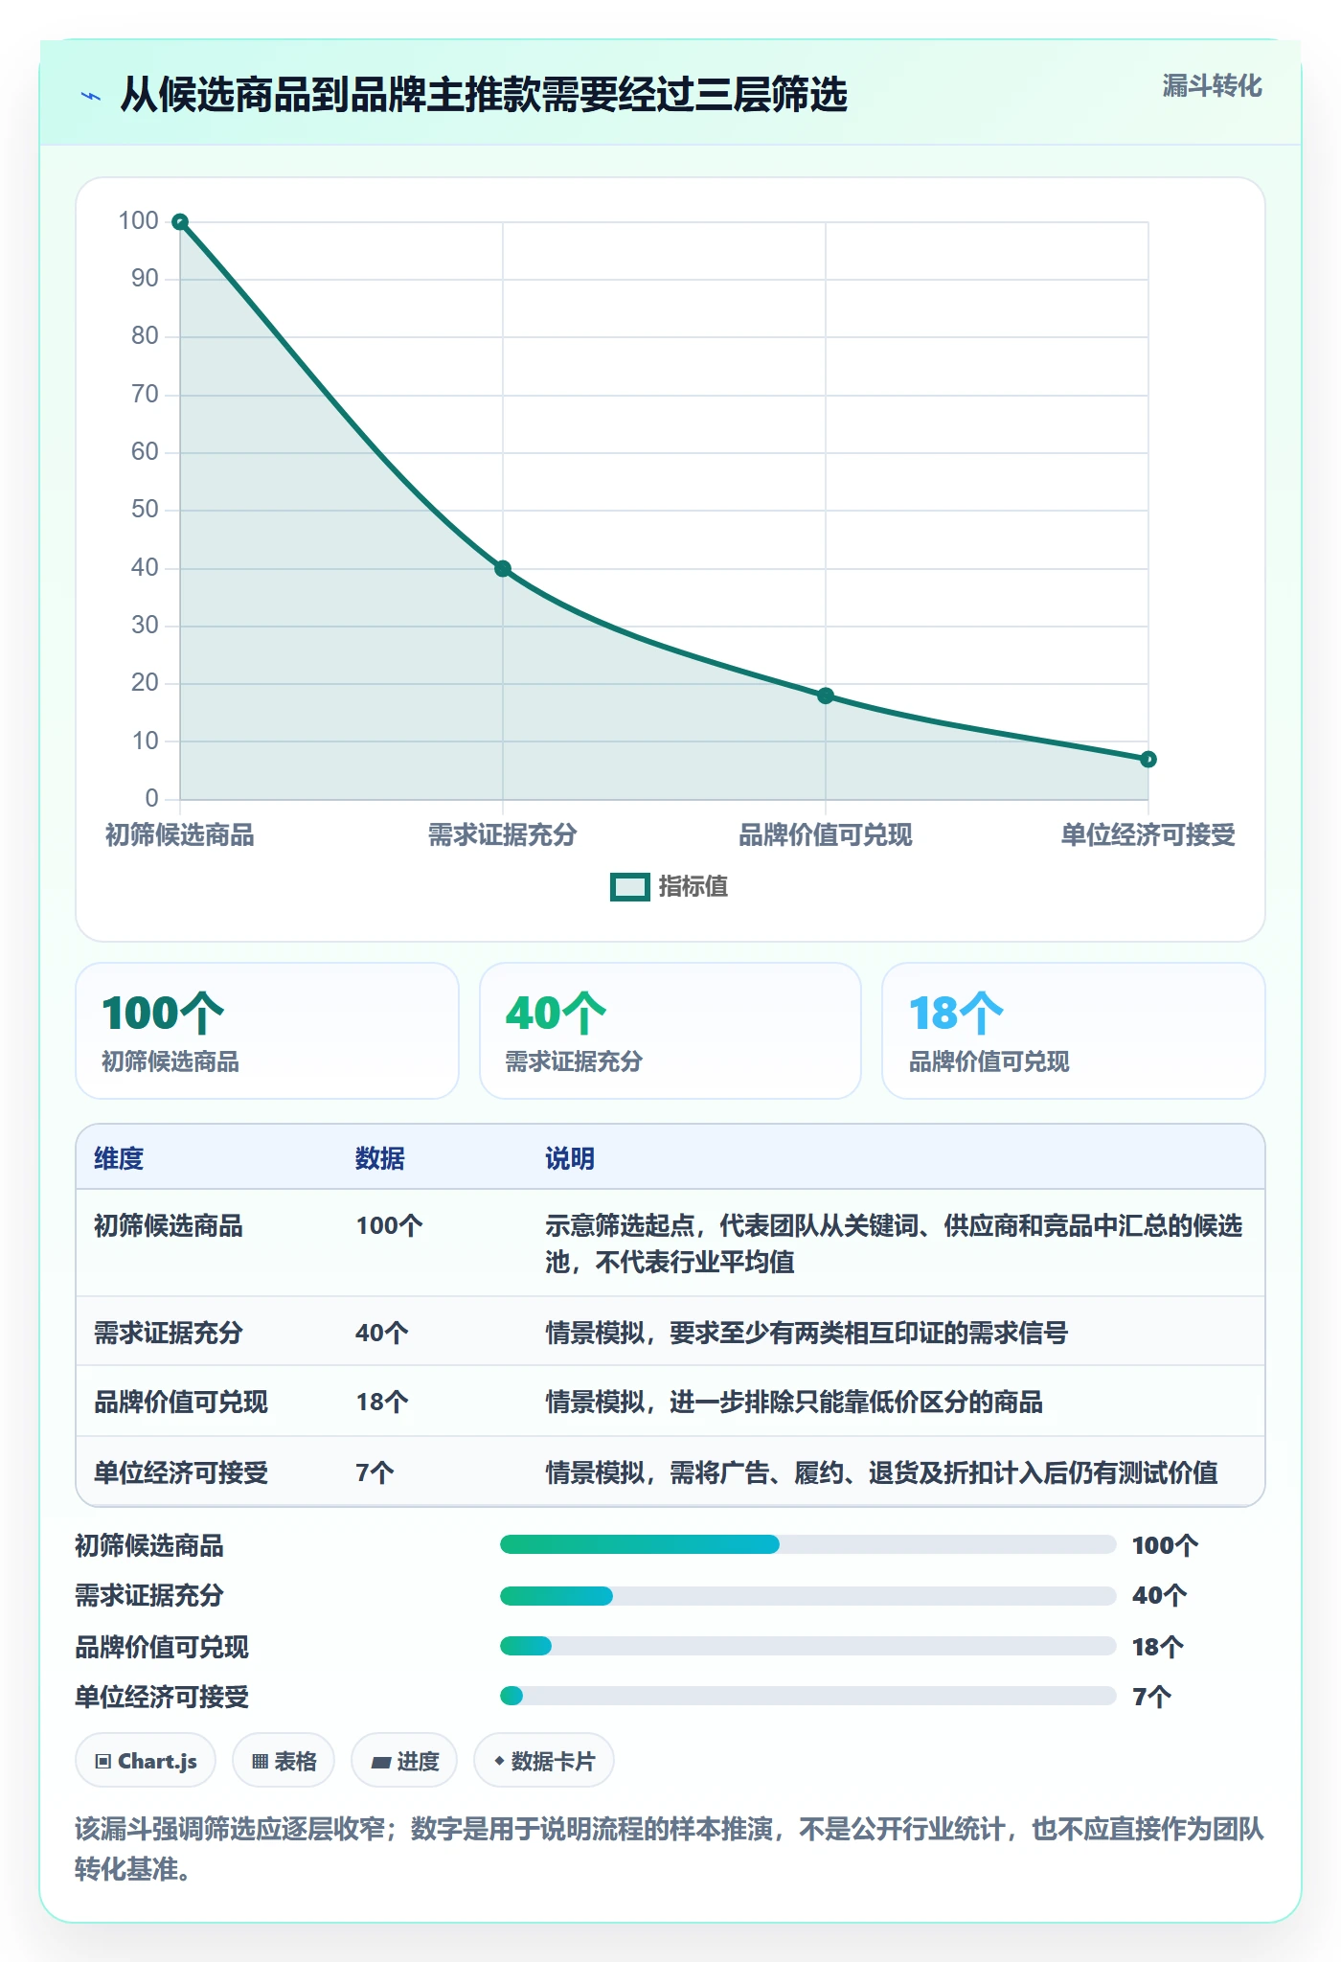Click the x-axis label 初筛候选商品
This screenshot has width=1341, height=1962.
pyautogui.click(x=180, y=835)
